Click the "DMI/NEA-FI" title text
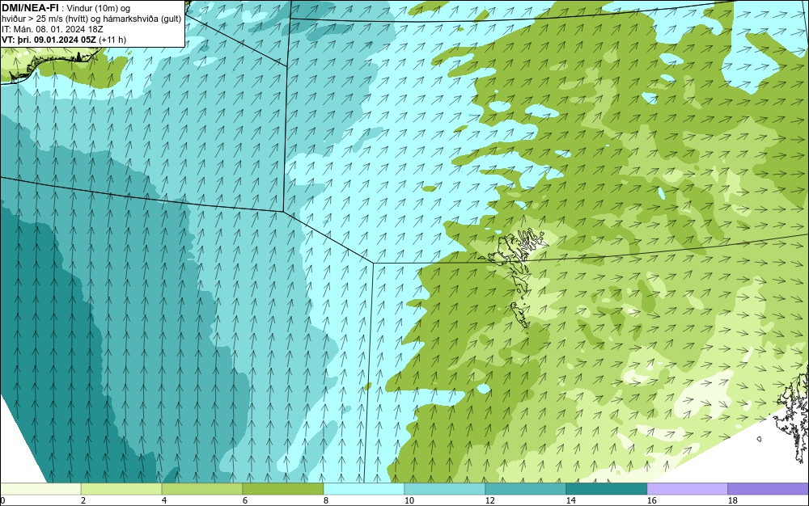The height and width of the screenshot is (506, 809). (x=30, y=8)
